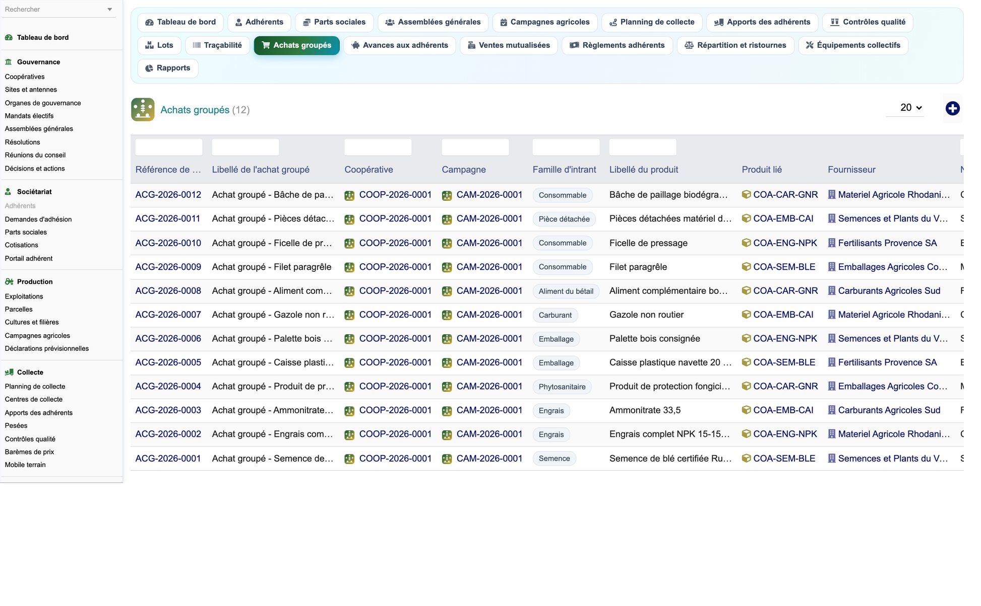
Task: Click product box icon in row ACG-2026-0010
Action: tap(746, 243)
